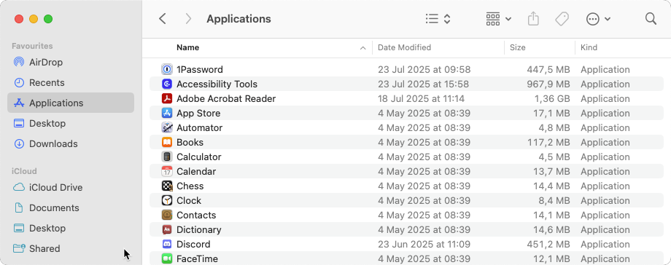This screenshot has width=671, height=265.
Task: Click the 451,2 MB size value
Action: point(548,244)
